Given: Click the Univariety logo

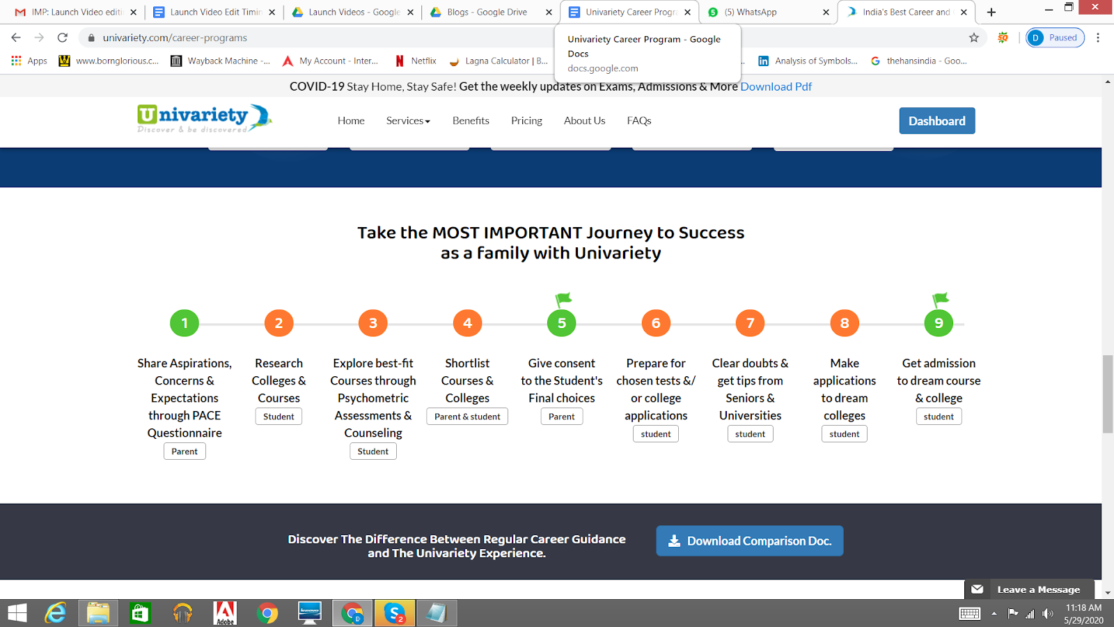Looking at the screenshot, I should pyautogui.click(x=204, y=118).
